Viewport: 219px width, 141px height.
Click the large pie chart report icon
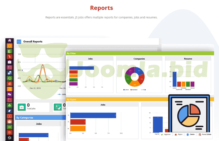click(x=189, y=115)
